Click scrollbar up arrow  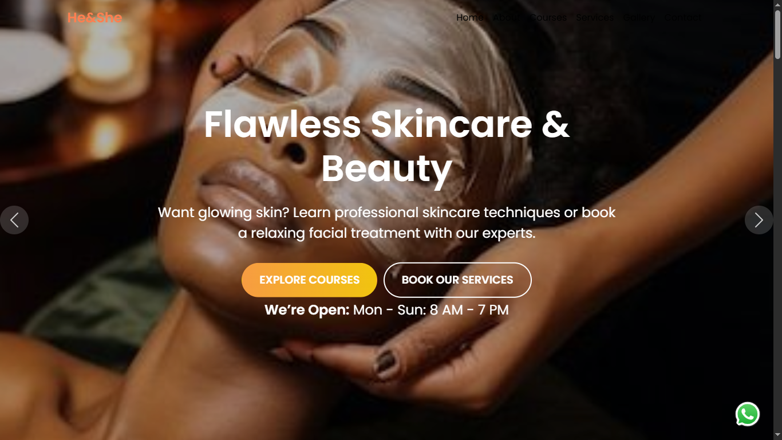[x=777, y=5]
